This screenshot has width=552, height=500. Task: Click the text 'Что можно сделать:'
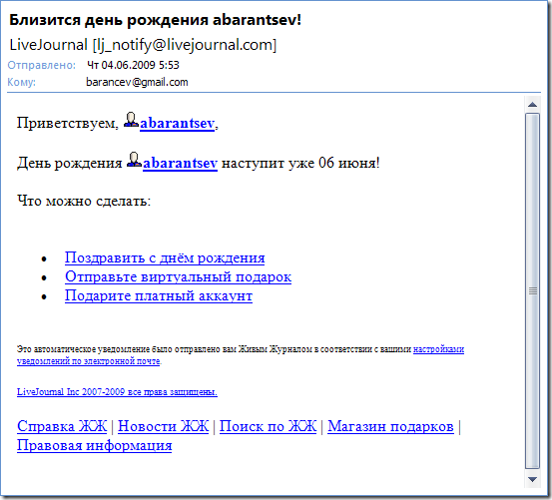[84, 201]
